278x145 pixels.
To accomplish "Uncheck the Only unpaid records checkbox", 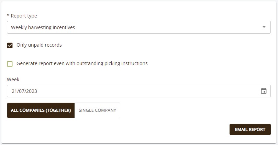I will click(10, 45).
